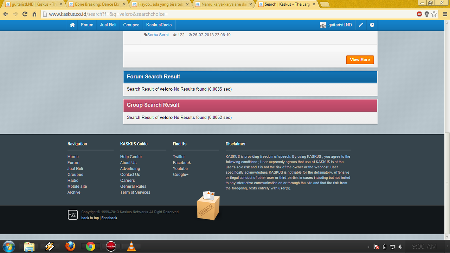Screen dimensions: 450x253
Task: Open Jual Beli in the navbar
Action: [108, 25]
